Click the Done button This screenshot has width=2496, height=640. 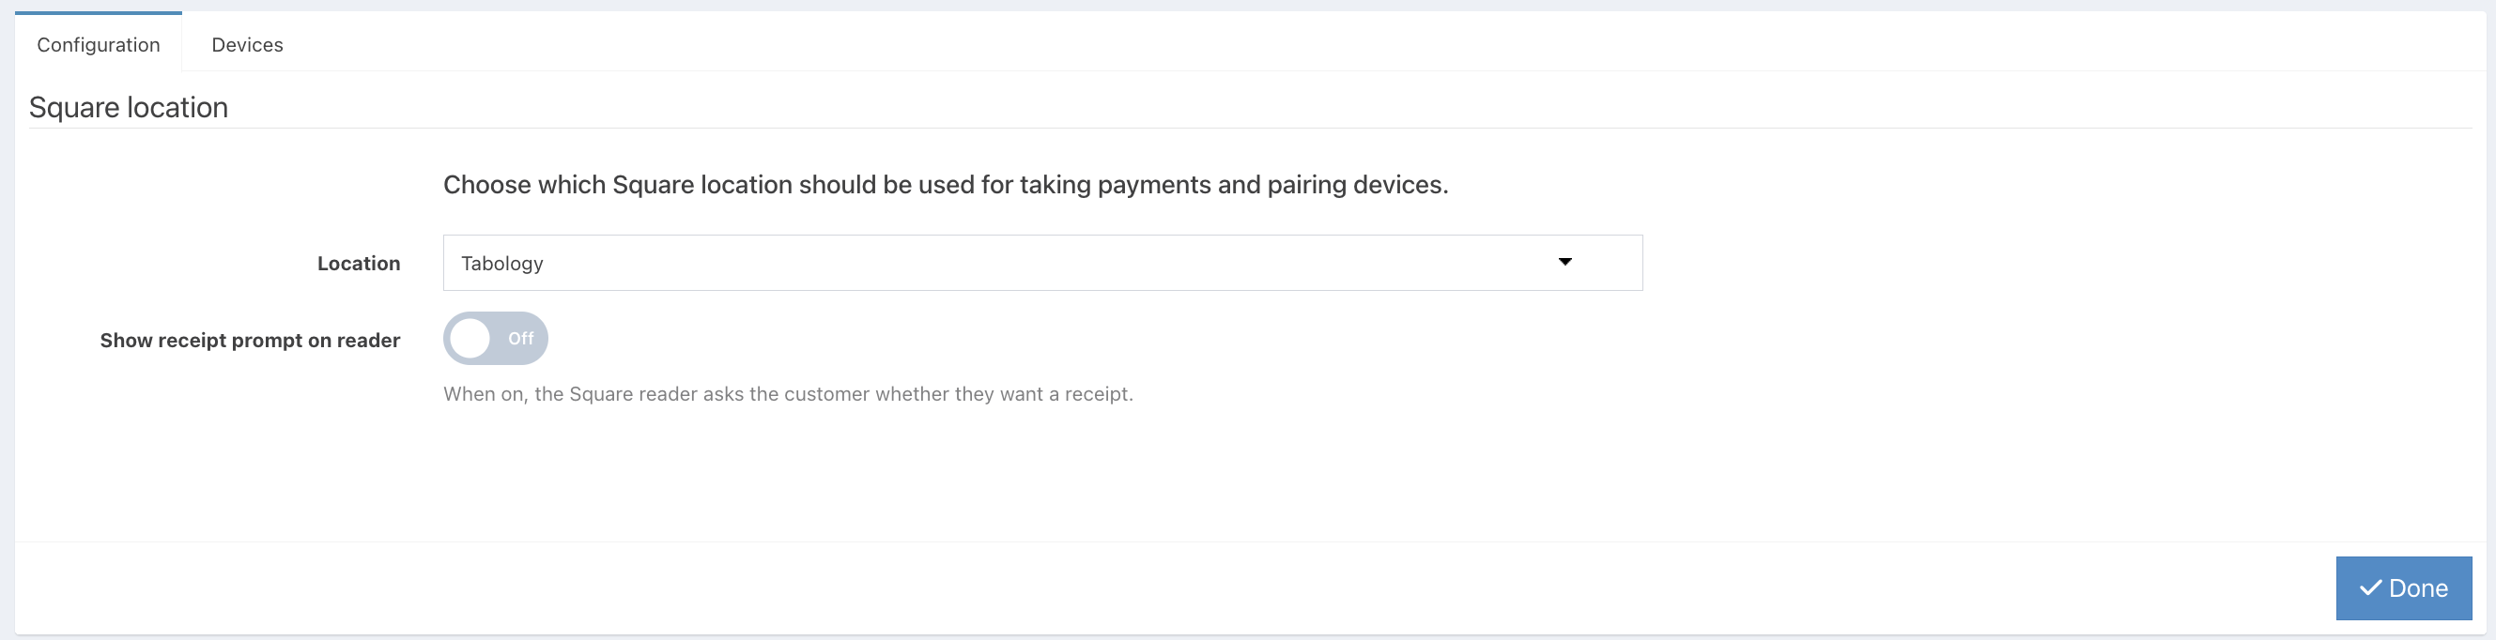pos(2404,587)
